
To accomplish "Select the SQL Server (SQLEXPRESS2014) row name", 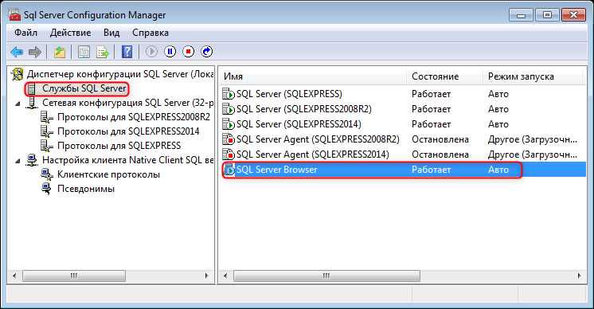I will tap(299, 124).
